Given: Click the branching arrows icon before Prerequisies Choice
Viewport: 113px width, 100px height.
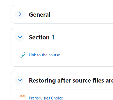Looking at the screenshot, I should click(x=22, y=97).
